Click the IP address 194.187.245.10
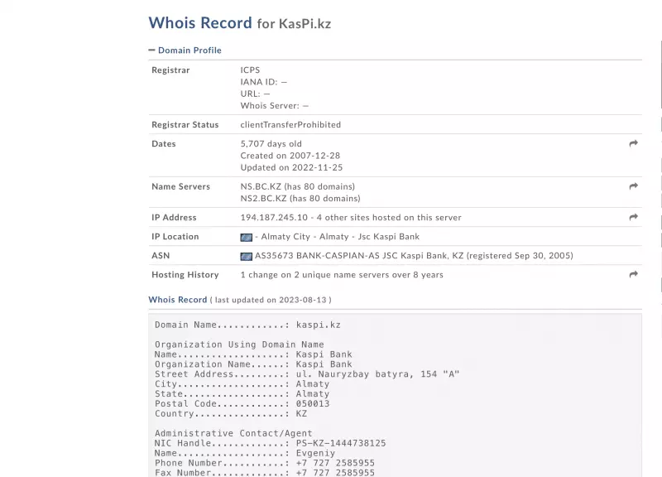Screen dimensions: 662x477 click(274, 217)
